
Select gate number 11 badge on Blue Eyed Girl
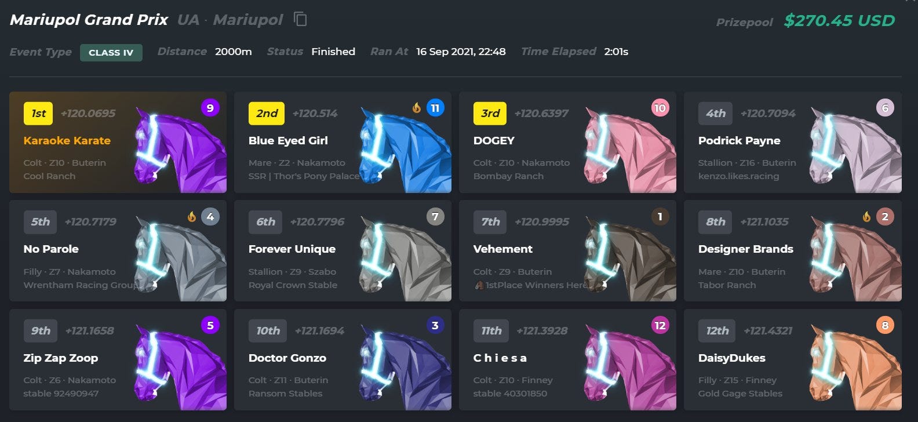pyautogui.click(x=435, y=108)
